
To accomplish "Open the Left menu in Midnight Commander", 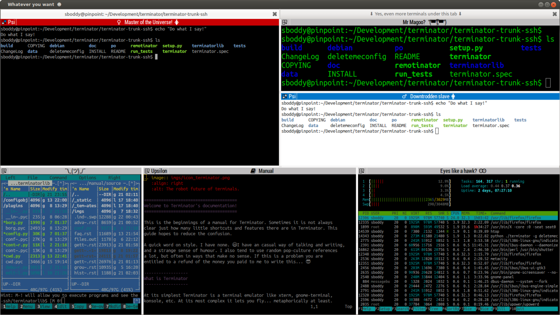I will pos(10,178).
